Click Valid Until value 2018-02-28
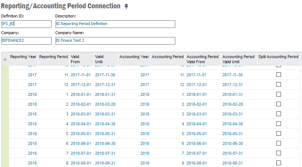The height and width of the screenshot is (167, 302). (105, 104)
